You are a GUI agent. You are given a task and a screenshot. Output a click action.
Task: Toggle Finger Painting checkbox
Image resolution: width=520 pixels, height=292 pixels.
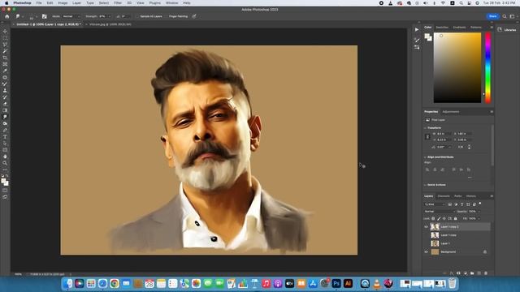click(x=167, y=16)
